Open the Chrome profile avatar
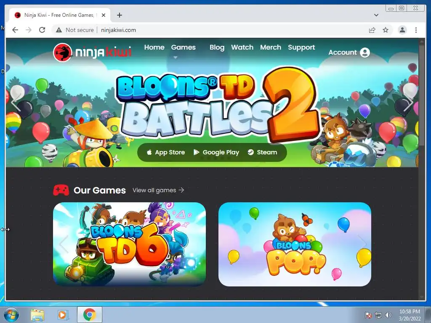This screenshot has height=323, width=431. pyautogui.click(x=402, y=30)
